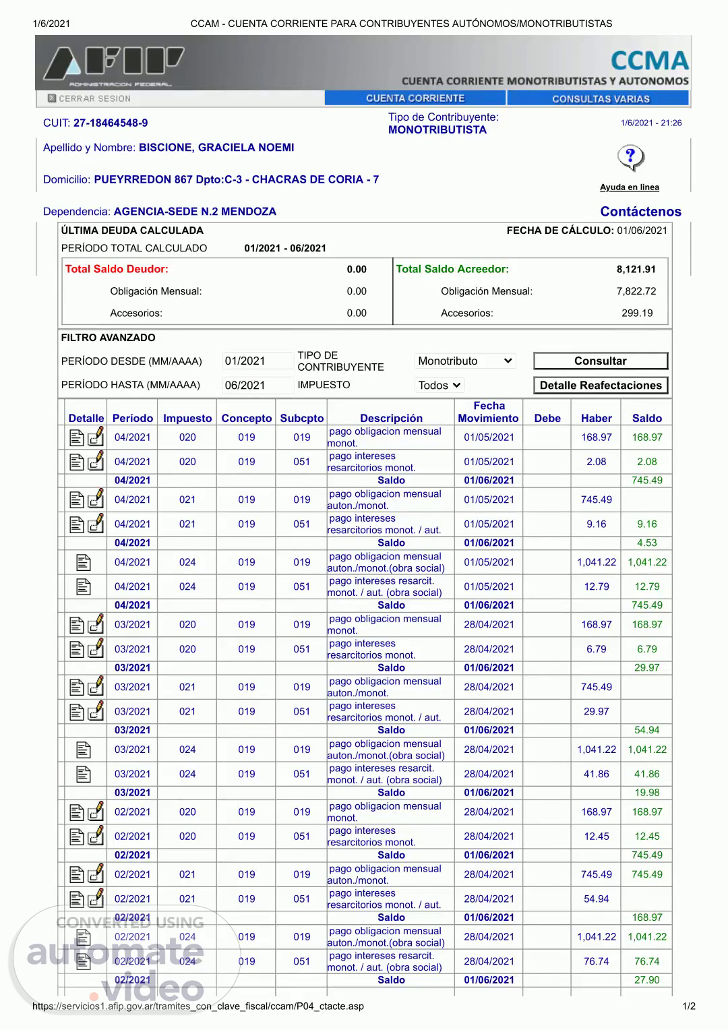This screenshot has height=1030, width=728.
Task: Click the Concepto column header
Action: pyautogui.click(x=247, y=419)
